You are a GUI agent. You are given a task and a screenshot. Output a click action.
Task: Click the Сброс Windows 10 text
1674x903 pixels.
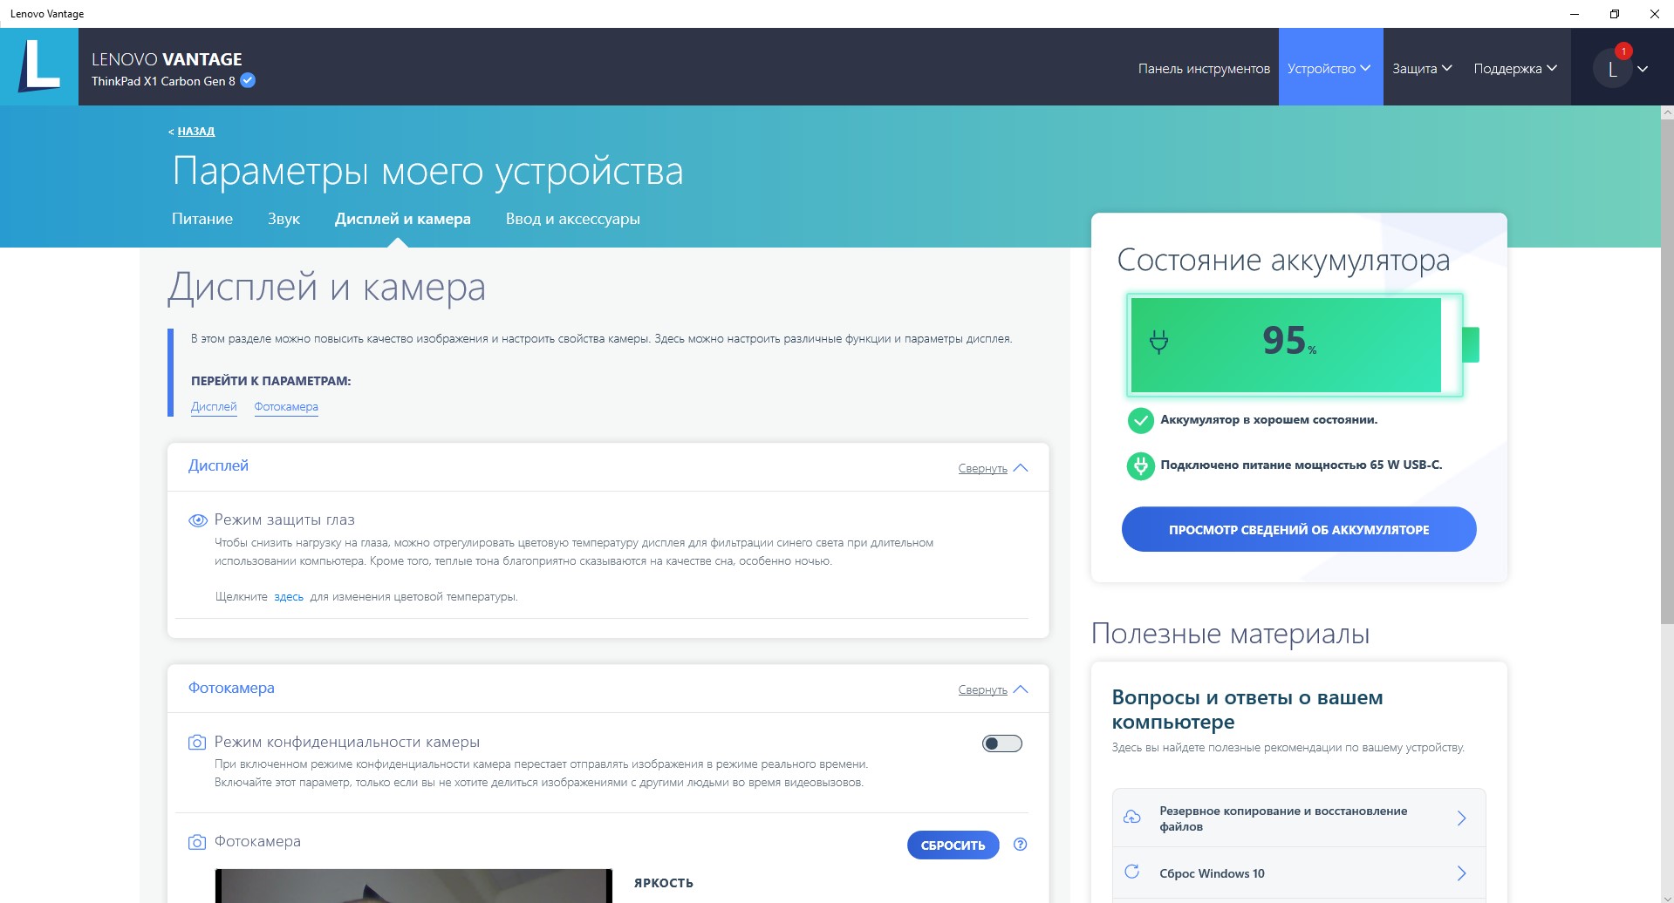[1212, 873]
